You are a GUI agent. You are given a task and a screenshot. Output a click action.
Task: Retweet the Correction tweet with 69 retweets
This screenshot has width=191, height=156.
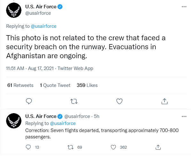pyautogui.click(x=71, y=147)
